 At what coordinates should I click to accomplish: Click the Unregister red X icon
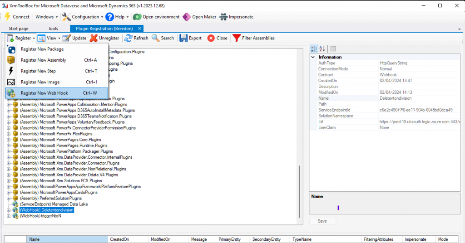[94, 38]
